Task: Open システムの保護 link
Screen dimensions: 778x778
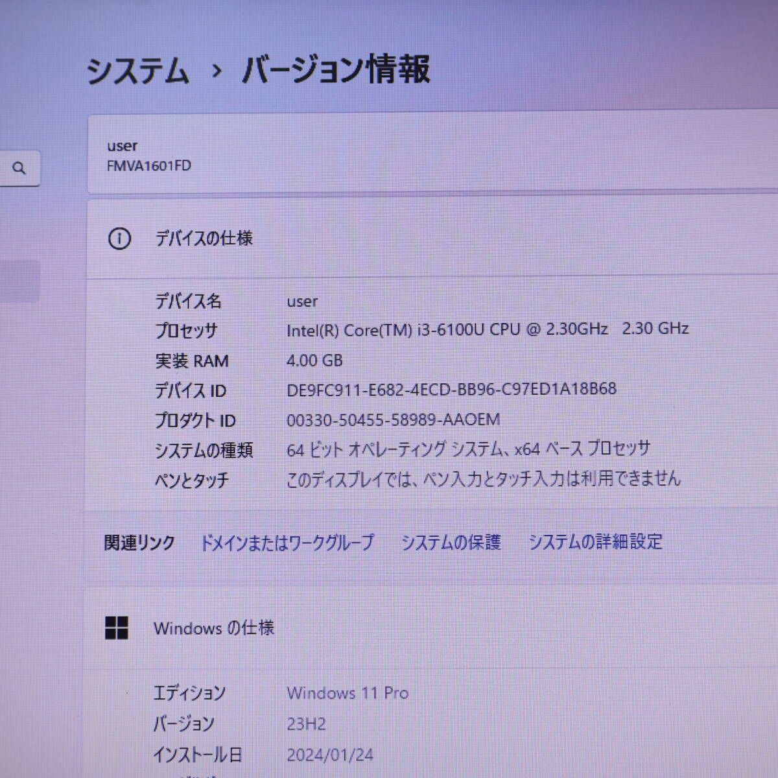Action: click(x=451, y=542)
